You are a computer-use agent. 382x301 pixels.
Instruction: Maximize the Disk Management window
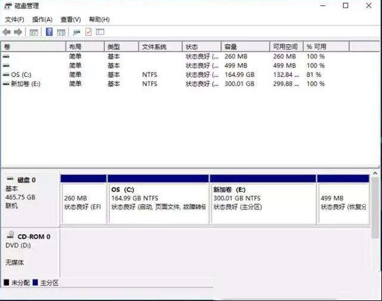(x=346, y=5)
